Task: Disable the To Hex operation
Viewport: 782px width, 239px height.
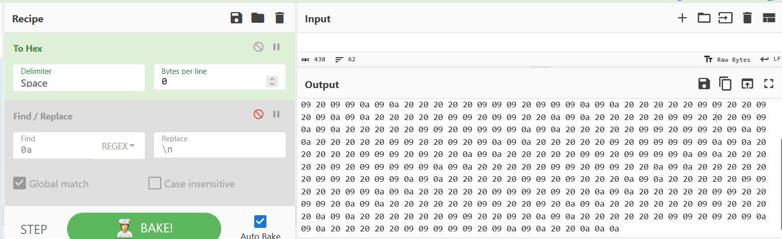Action: [259, 47]
